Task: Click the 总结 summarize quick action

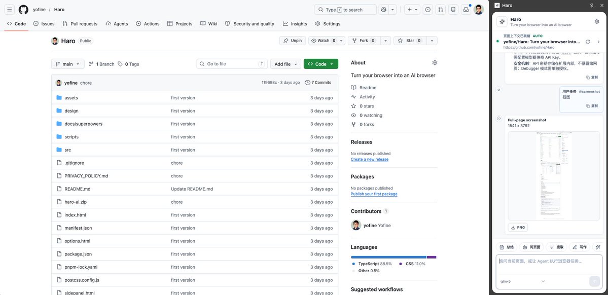Action: click(x=507, y=247)
